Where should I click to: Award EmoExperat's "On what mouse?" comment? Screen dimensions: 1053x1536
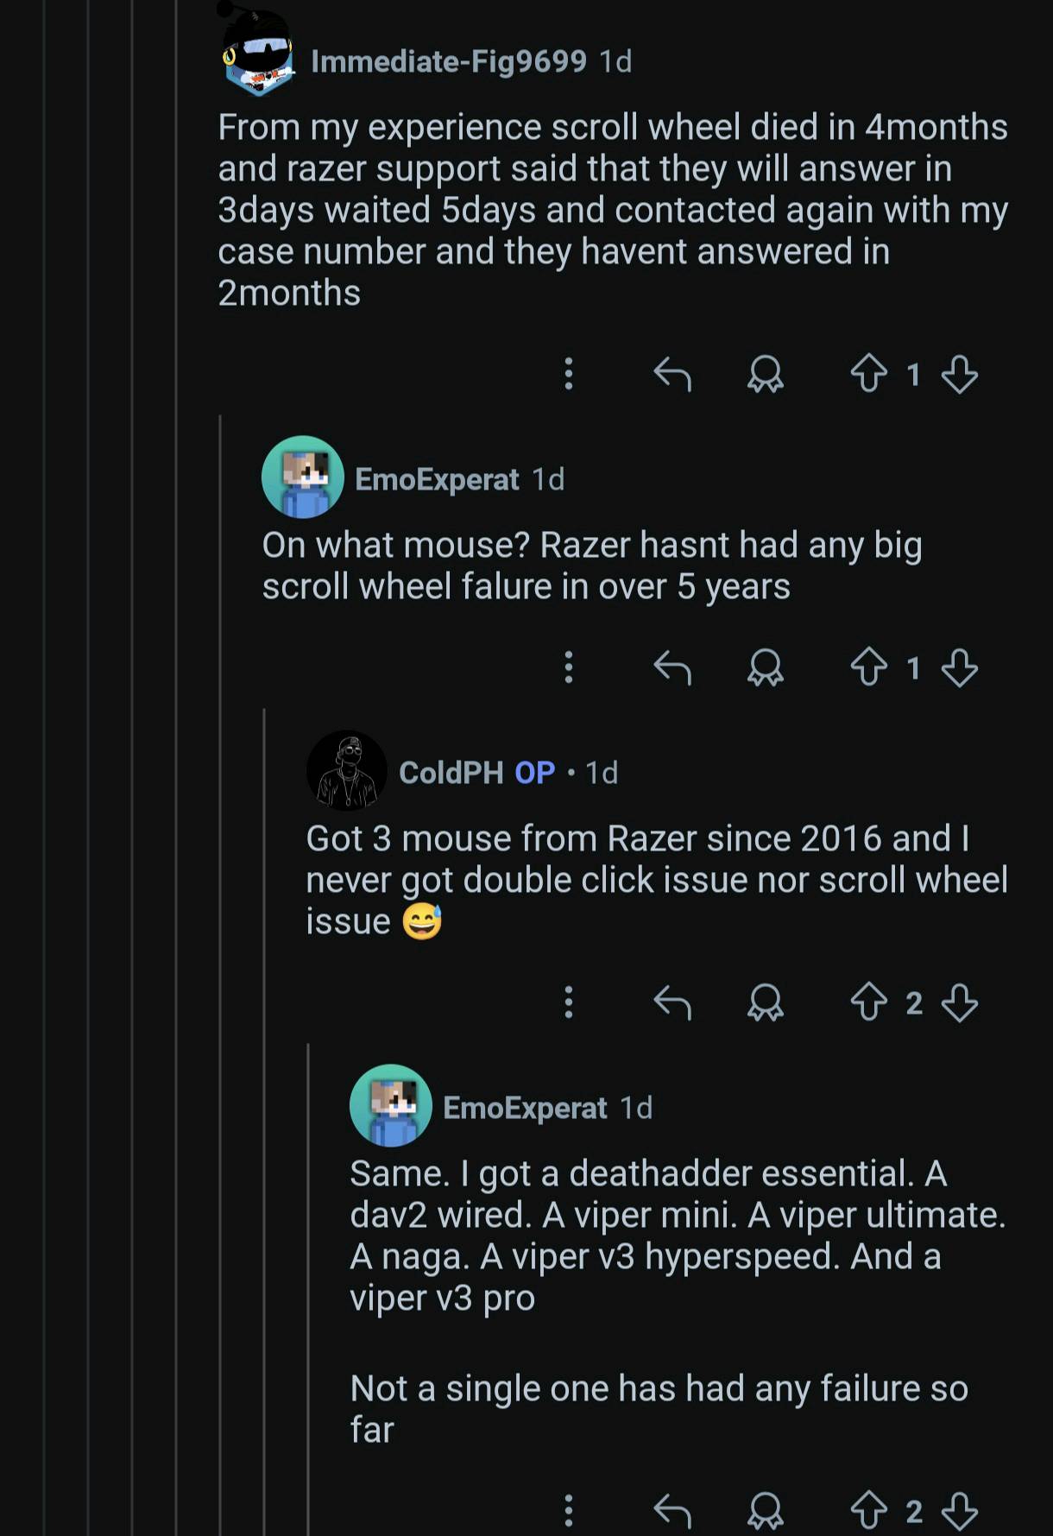coord(765,667)
